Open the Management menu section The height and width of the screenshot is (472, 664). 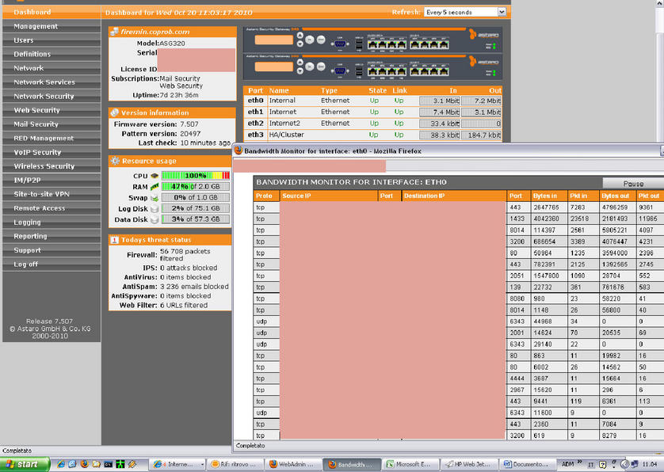point(52,26)
